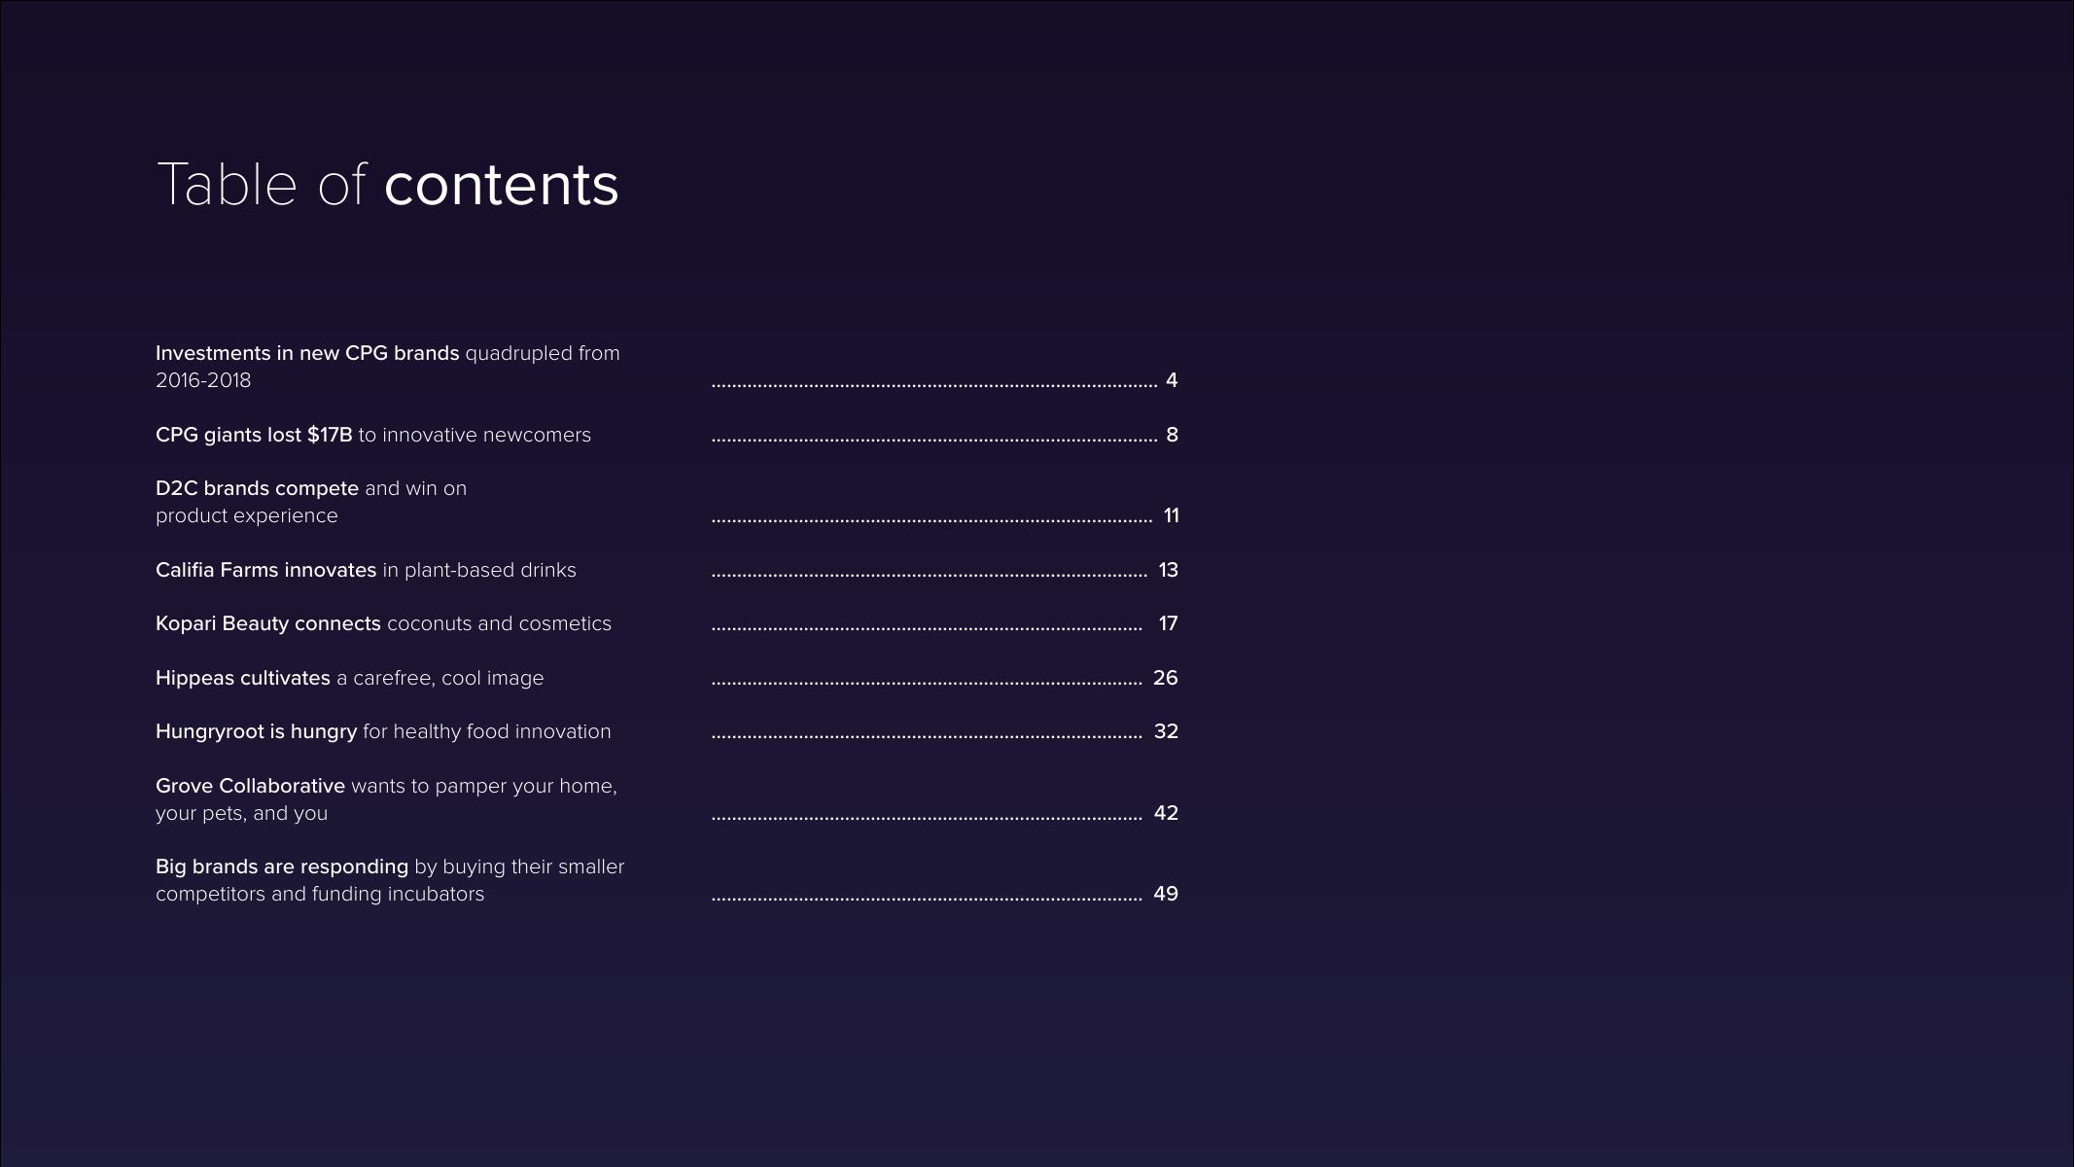Click page number 8

(x=1172, y=435)
